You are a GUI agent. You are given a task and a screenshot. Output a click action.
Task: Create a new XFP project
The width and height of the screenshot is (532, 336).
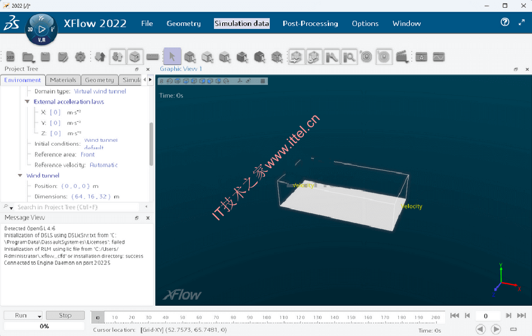pyautogui.click(x=11, y=57)
